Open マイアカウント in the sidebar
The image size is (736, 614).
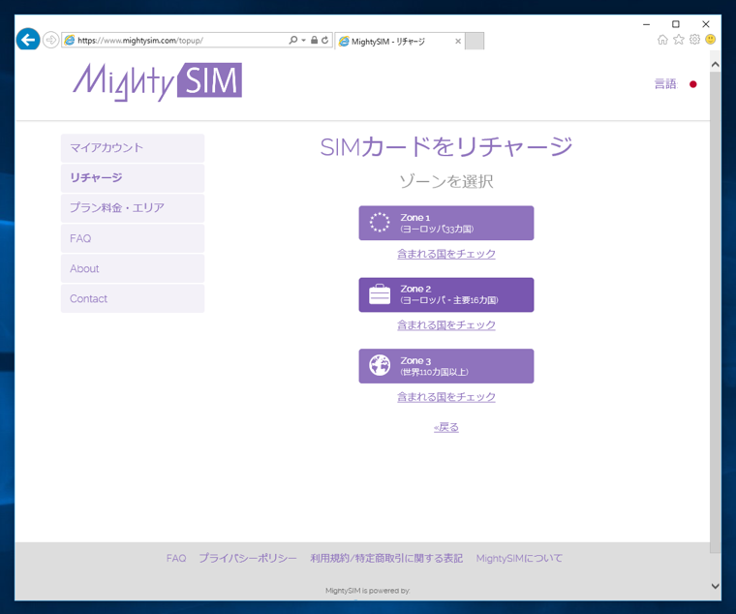pos(133,148)
